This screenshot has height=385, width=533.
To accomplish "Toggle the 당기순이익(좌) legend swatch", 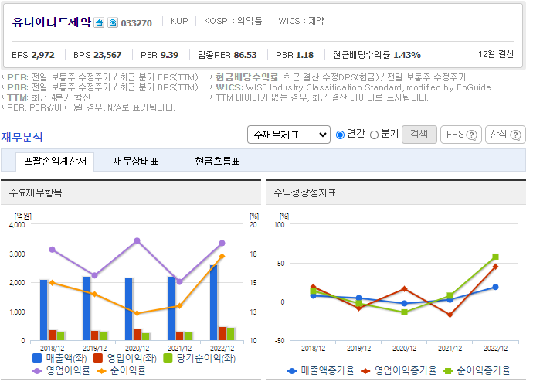I will [168, 358].
